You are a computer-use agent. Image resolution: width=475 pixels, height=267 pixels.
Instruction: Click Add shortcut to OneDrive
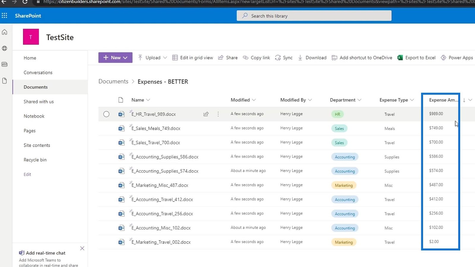(x=362, y=58)
